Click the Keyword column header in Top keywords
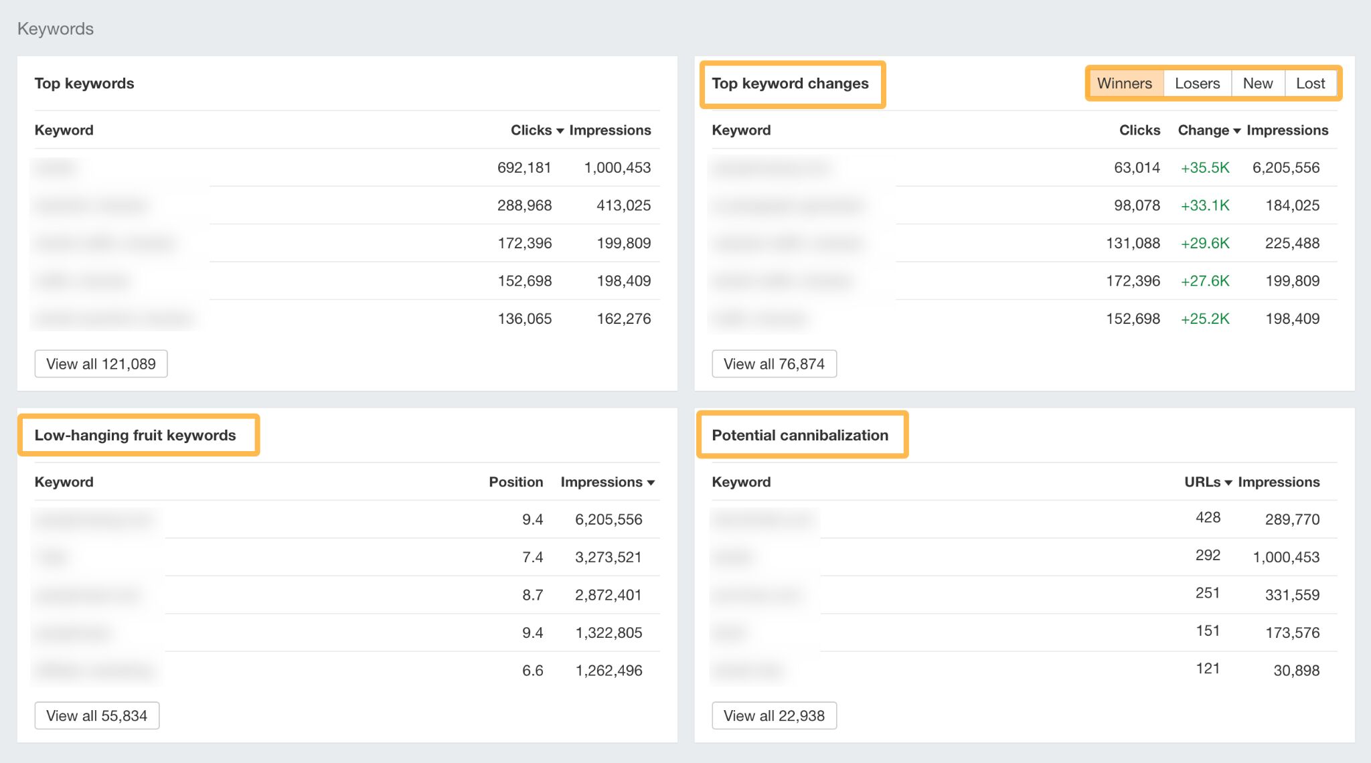Image resolution: width=1371 pixels, height=763 pixels. tap(63, 130)
